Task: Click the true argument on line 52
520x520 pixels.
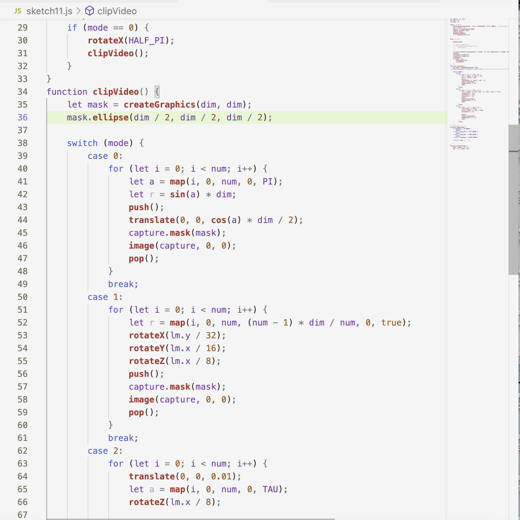Action: 392,322
